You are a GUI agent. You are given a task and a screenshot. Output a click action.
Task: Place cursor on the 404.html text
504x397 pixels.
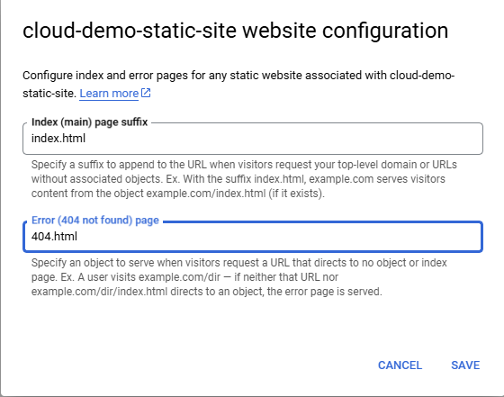point(54,237)
